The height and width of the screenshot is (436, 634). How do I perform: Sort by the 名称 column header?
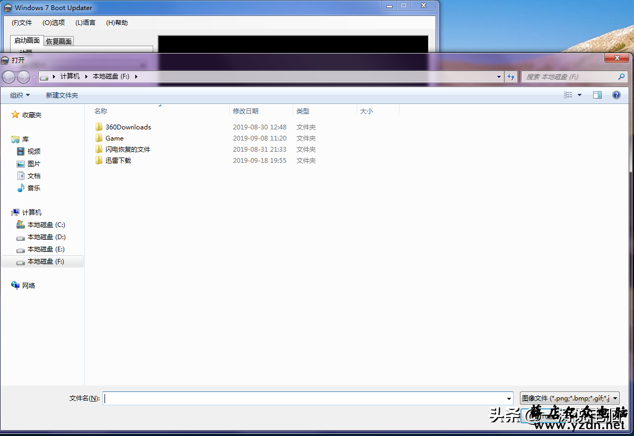101,111
